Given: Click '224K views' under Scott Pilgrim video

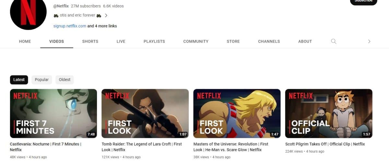Looking at the screenshot, I should [294, 151].
